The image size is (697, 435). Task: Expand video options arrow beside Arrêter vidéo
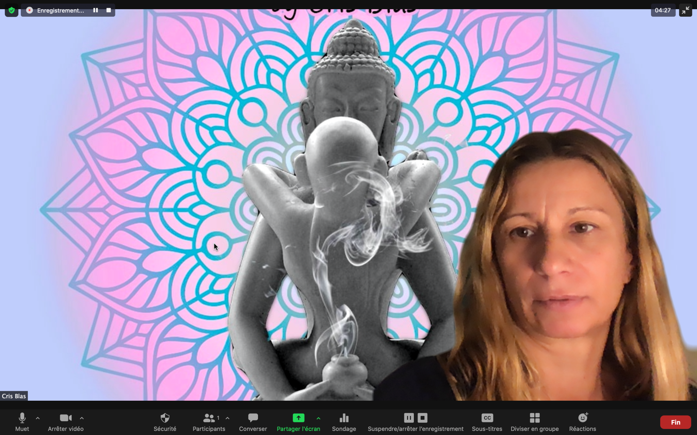coord(82,418)
